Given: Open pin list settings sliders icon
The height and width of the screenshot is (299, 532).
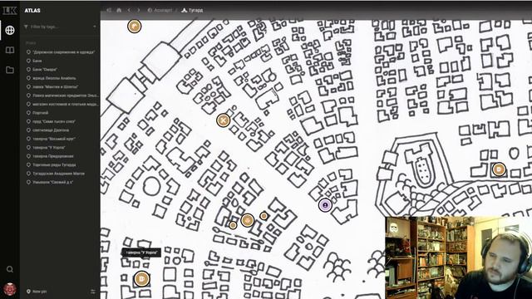Looking at the screenshot, I should pyautogui.click(x=93, y=292).
